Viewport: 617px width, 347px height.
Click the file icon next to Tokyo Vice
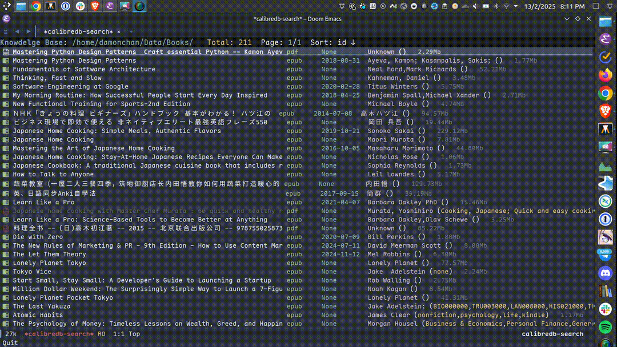coord(6,272)
